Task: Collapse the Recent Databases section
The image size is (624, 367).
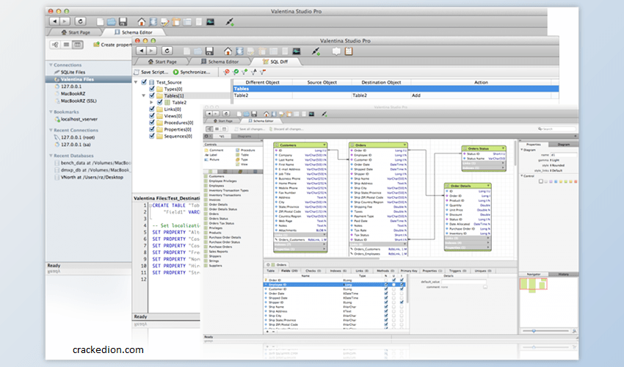Action: coord(51,155)
